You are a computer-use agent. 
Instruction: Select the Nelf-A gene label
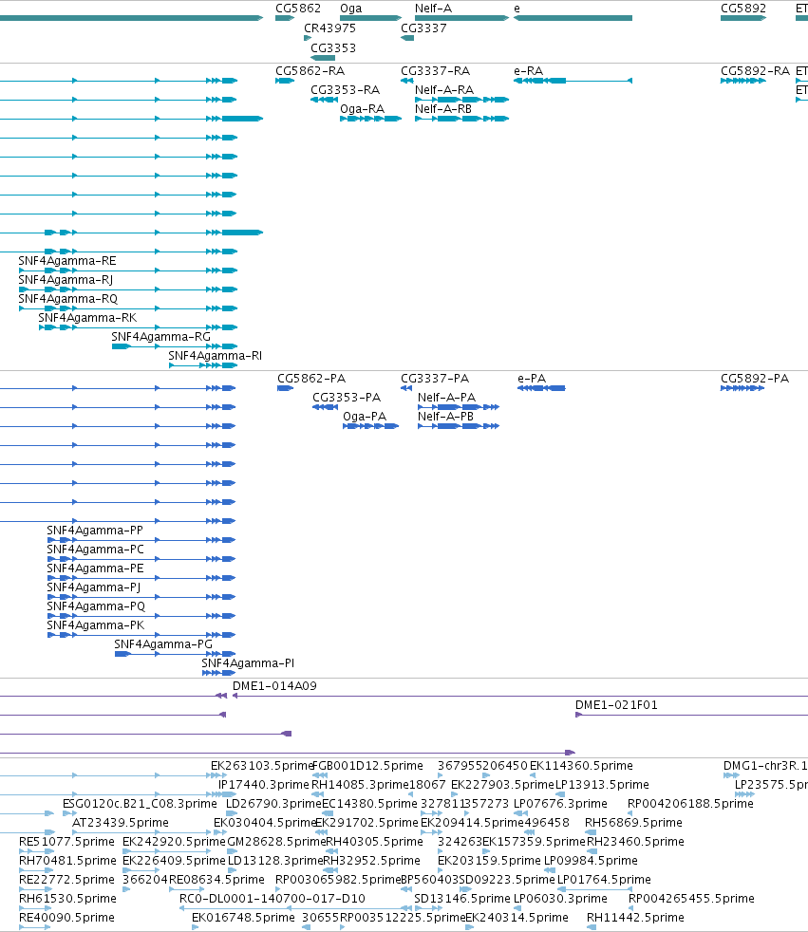(433, 9)
